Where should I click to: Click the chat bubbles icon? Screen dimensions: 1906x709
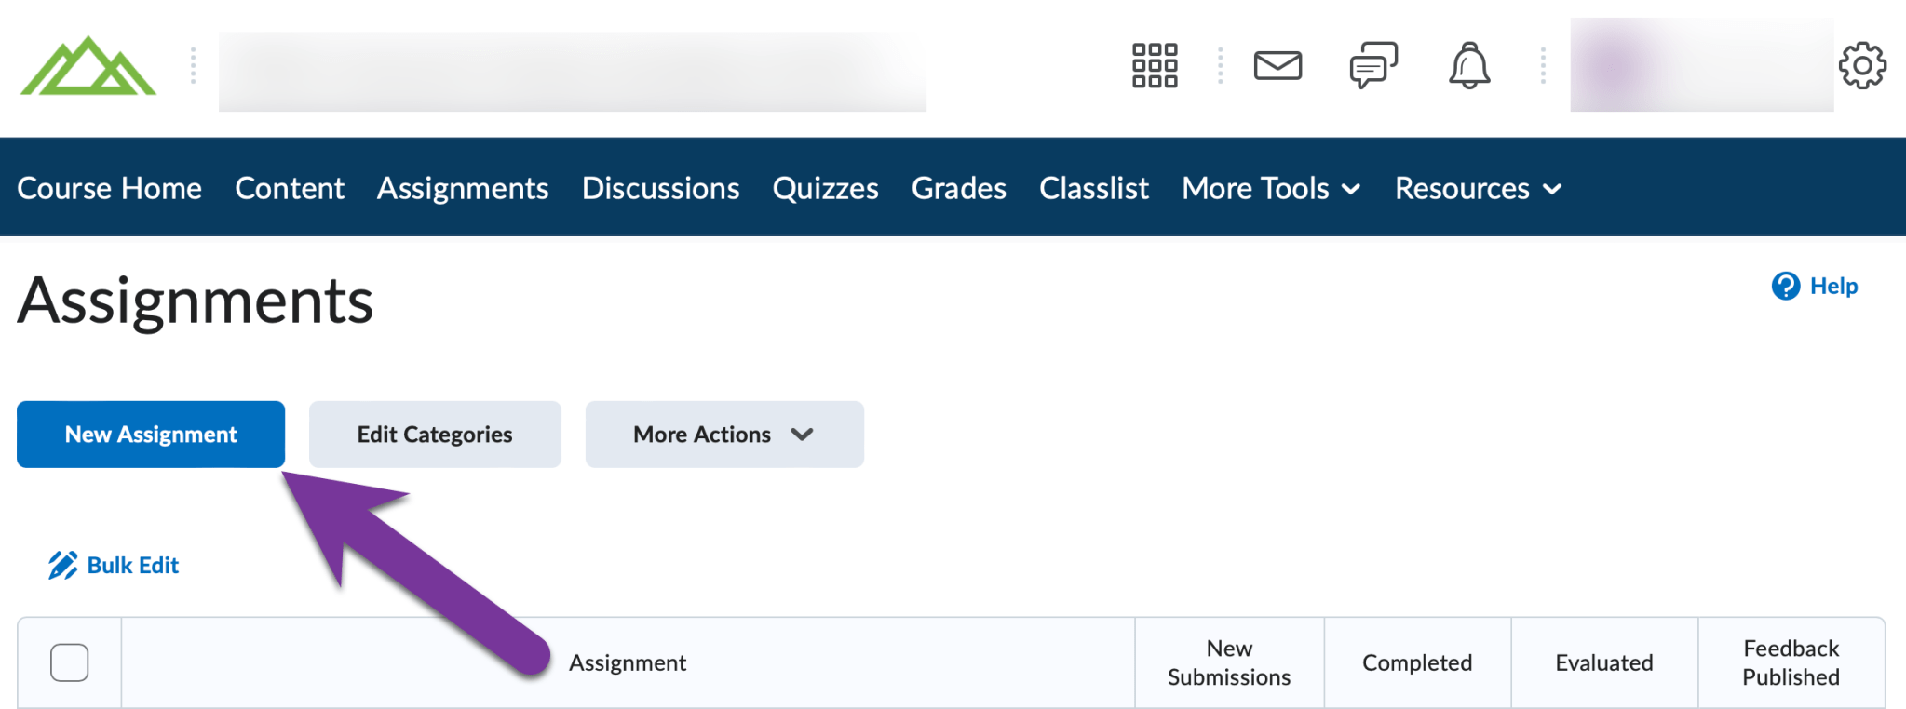pos(1372,65)
